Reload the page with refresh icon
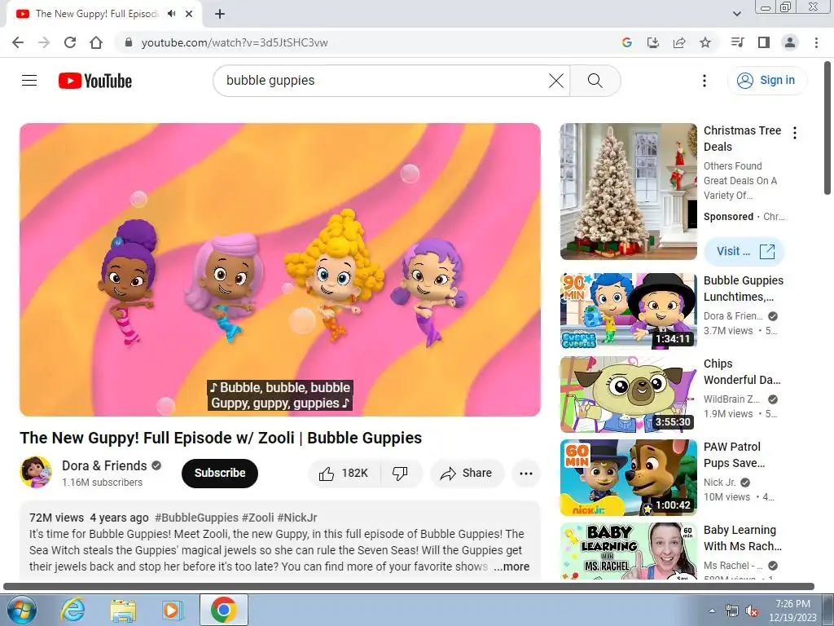This screenshot has width=834, height=626. click(x=70, y=42)
